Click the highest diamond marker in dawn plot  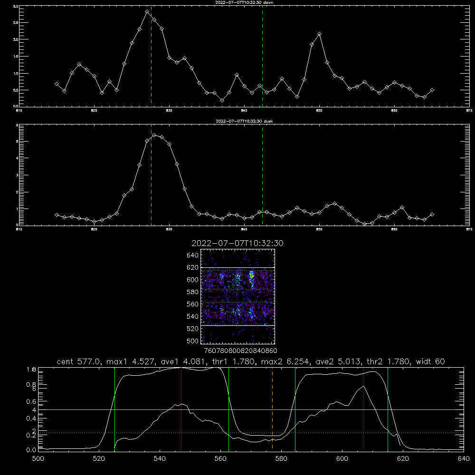tap(147, 12)
